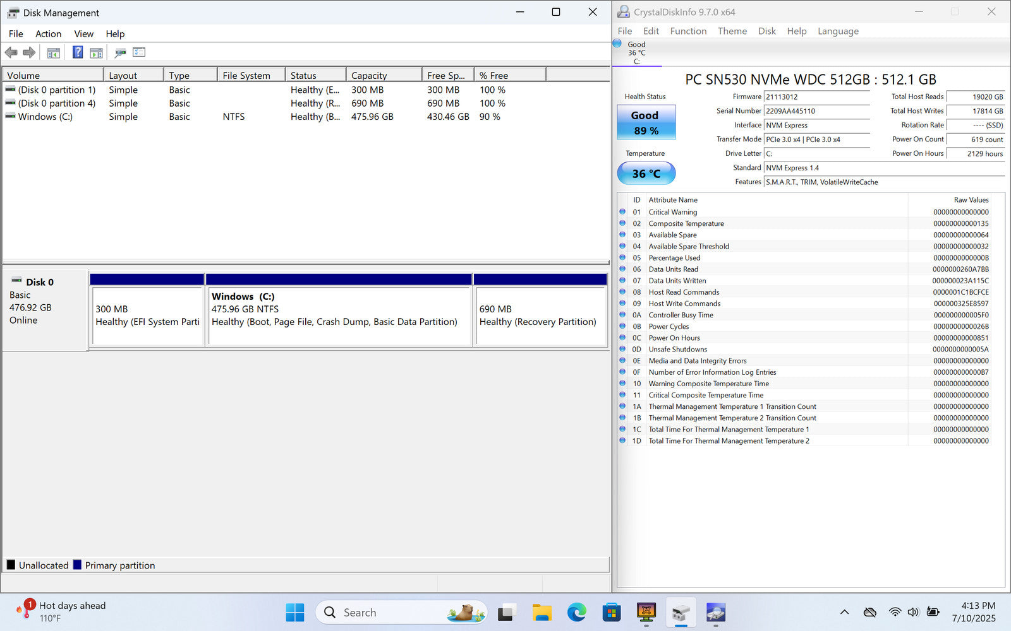The image size is (1011, 631).
Task: Select the Percentage Used attribute row
Action: [804, 258]
